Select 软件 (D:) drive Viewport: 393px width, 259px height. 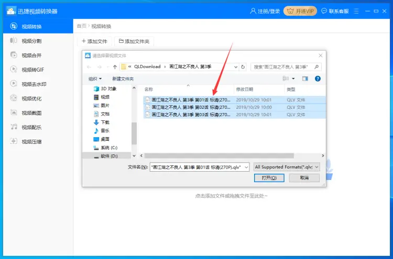coord(105,156)
